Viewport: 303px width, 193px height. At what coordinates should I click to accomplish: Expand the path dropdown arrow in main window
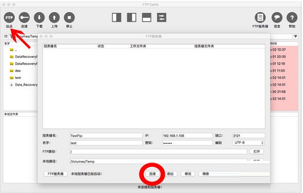point(295,36)
